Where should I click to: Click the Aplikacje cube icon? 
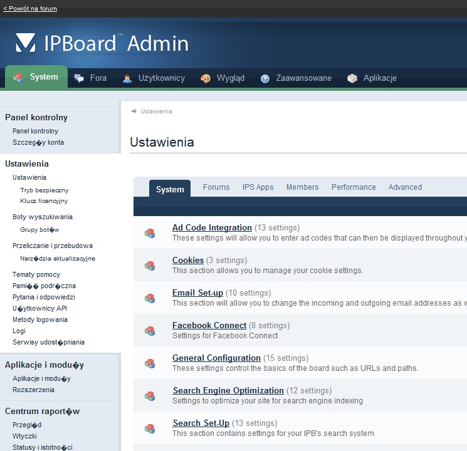[x=352, y=78]
